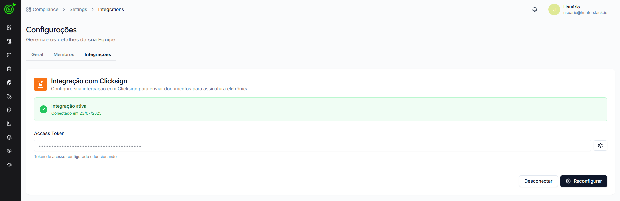
Task: Click the masked Access Token field
Action: click(312, 146)
